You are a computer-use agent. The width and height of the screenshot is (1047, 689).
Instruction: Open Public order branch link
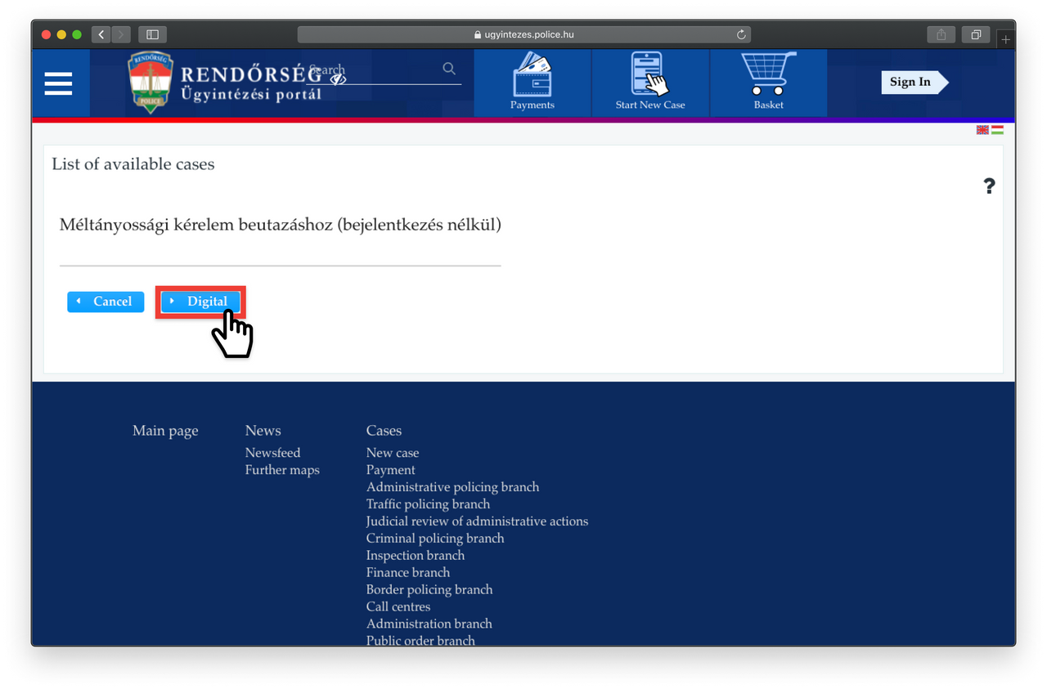(x=420, y=641)
